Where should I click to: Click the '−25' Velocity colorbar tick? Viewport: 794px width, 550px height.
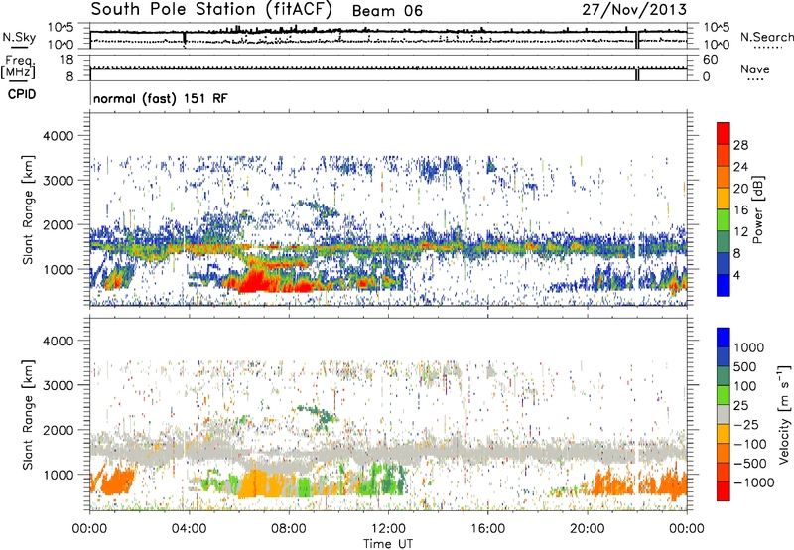(746, 425)
